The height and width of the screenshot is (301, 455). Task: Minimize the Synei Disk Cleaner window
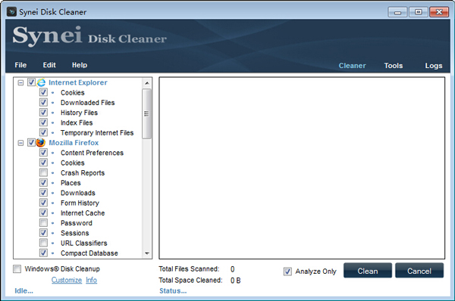[x=397, y=12]
